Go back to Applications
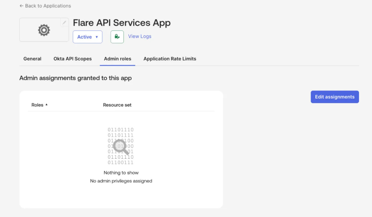This screenshot has width=372, height=217. 45,6
